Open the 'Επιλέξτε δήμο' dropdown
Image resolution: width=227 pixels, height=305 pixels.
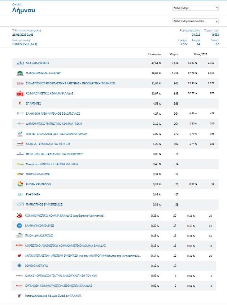click(x=195, y=8)
